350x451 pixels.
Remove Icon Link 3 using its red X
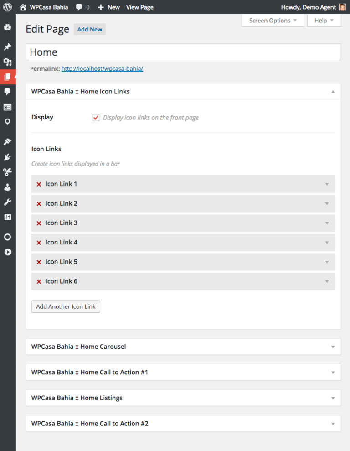click(x=38, y=223)
